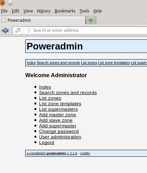
Task: Click Index in the top navigation bar
Action: 31,63
